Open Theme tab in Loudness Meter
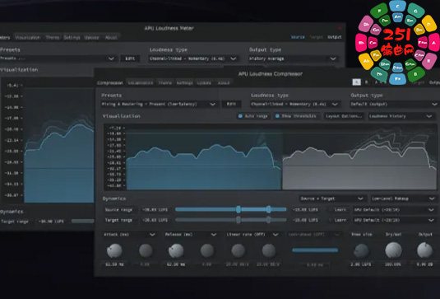This screenshot has width=440, height=299. click(x=53, y=37)
